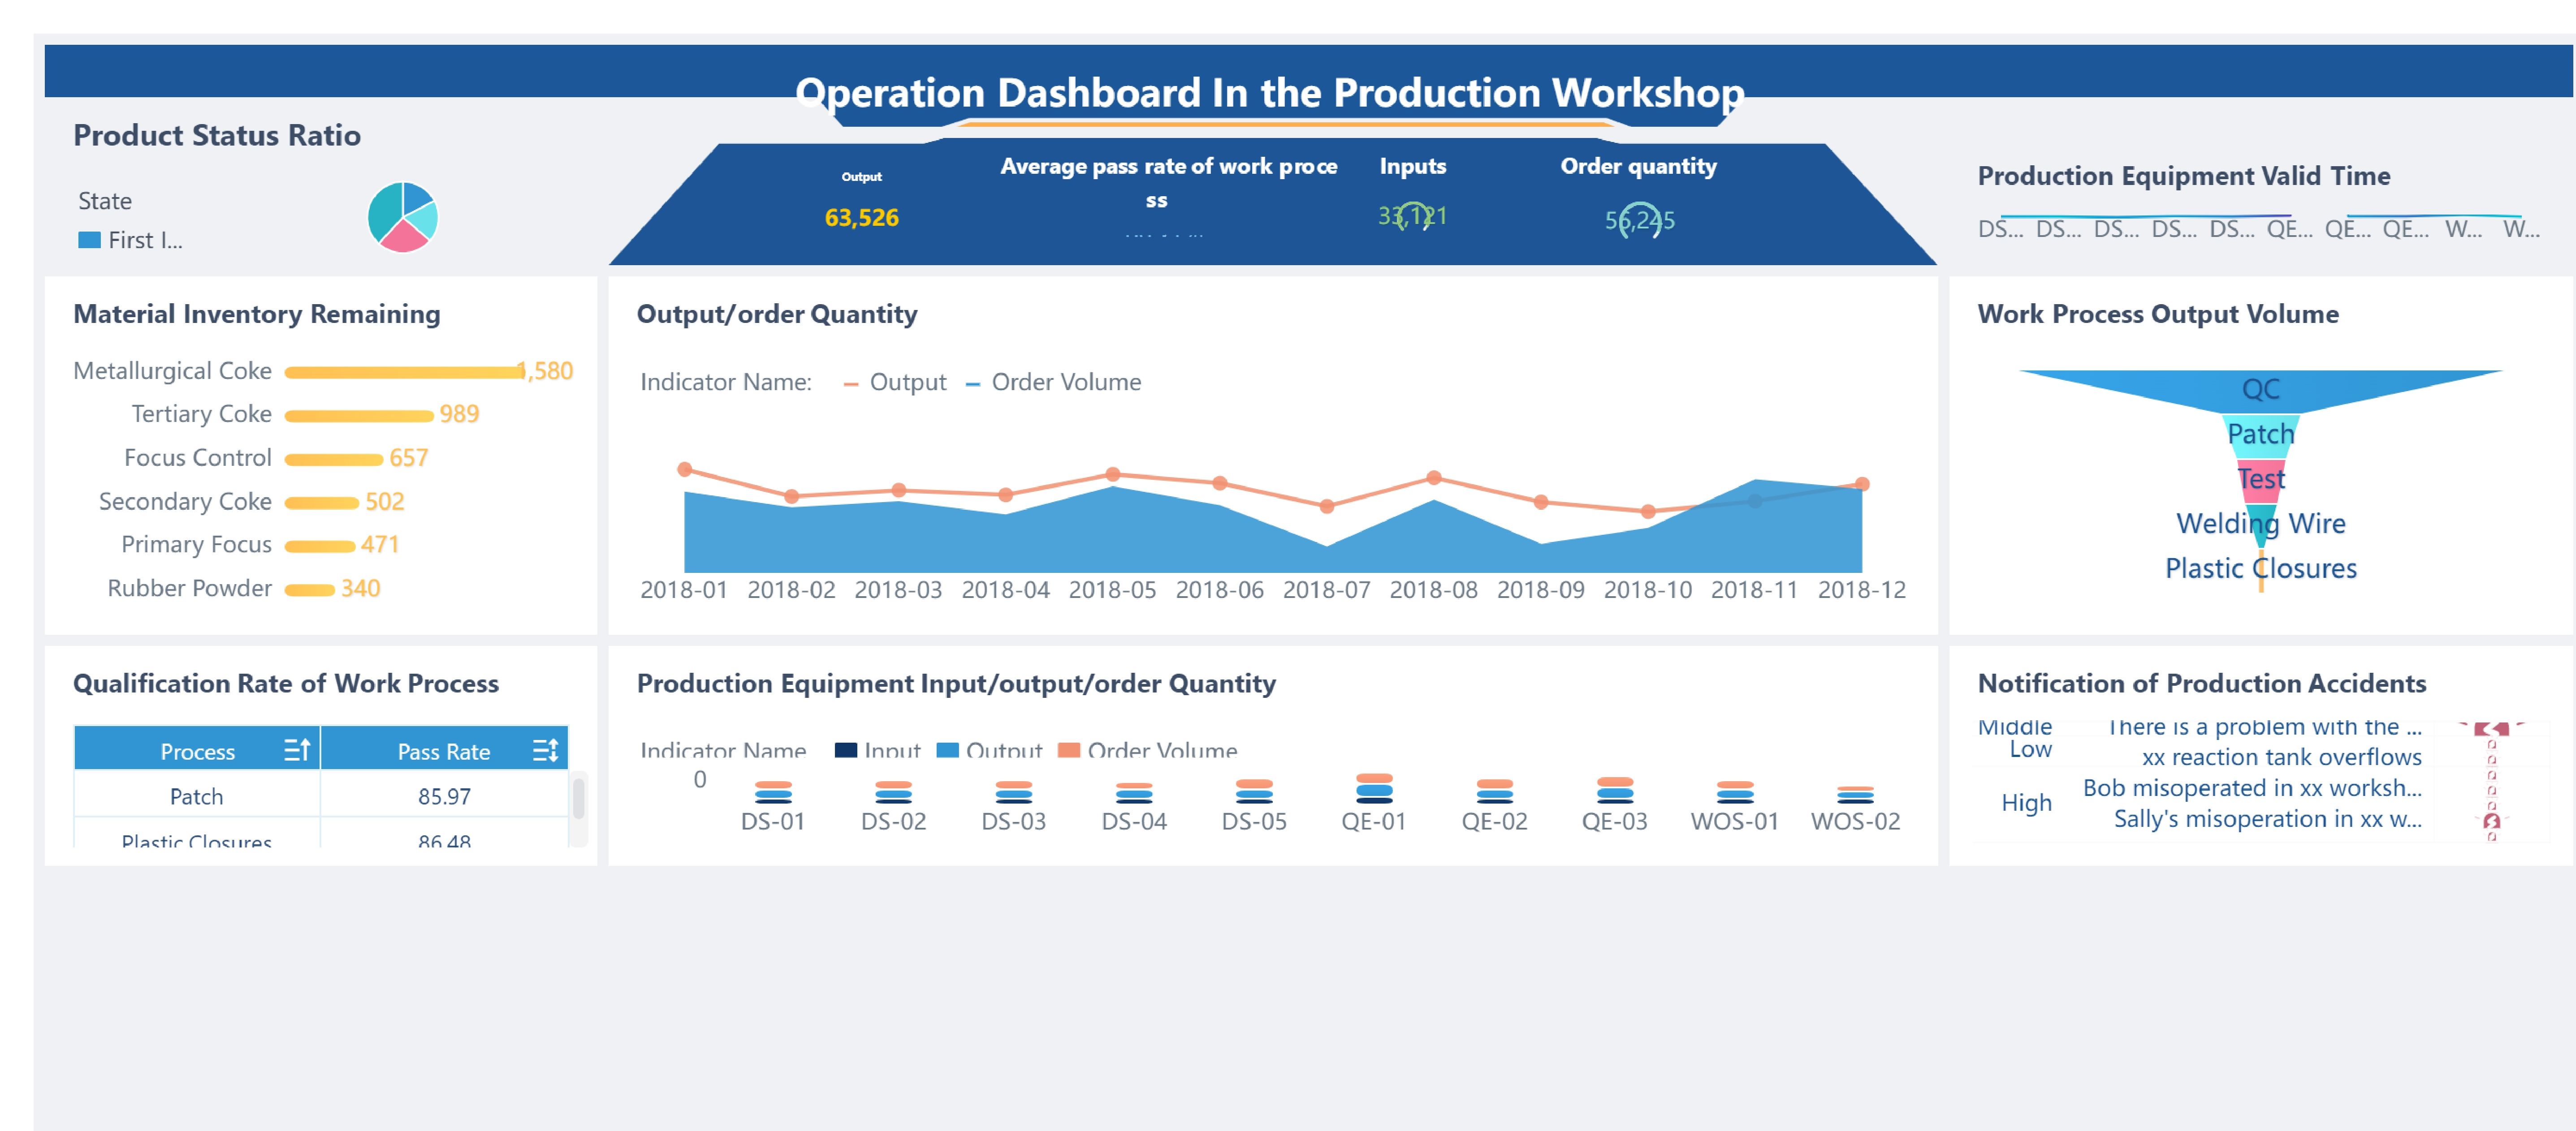The width and height of the screenshot is (2576, 1131).
Task: Click the QE-02 axis label in equipment chart
Action: tap(1494, 821)
